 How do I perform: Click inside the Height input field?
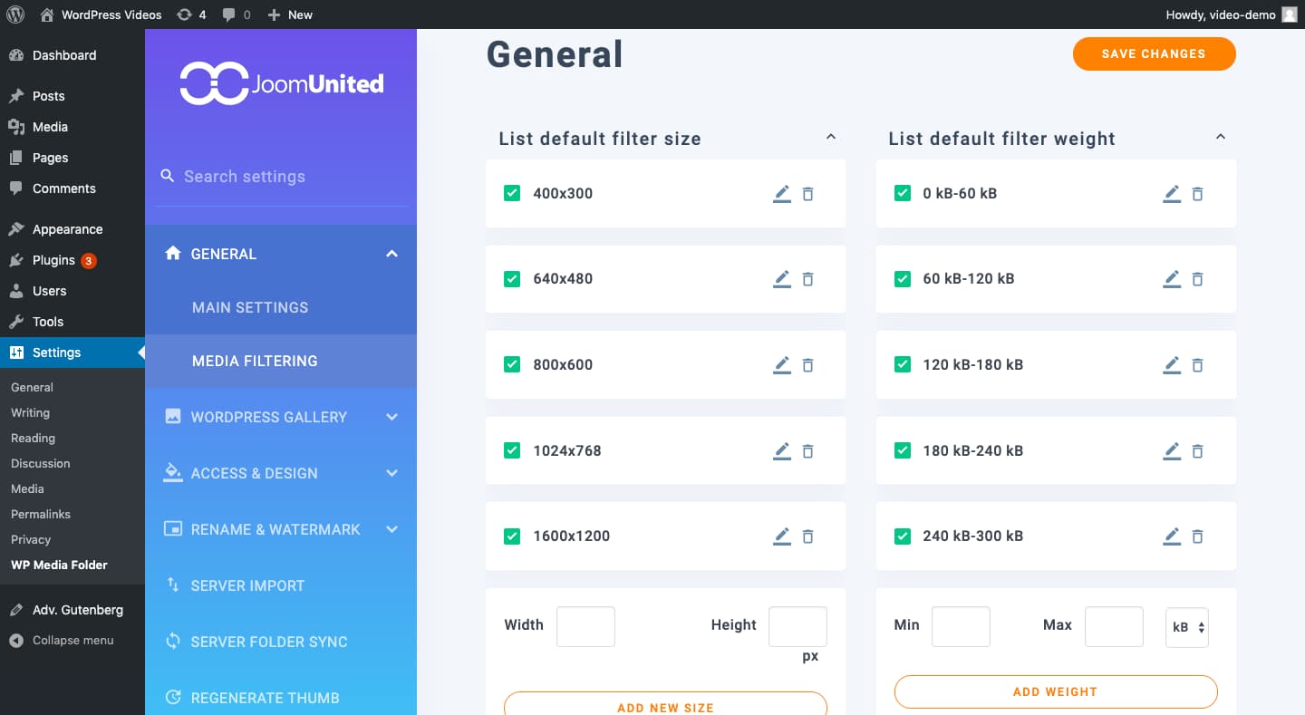797,626
